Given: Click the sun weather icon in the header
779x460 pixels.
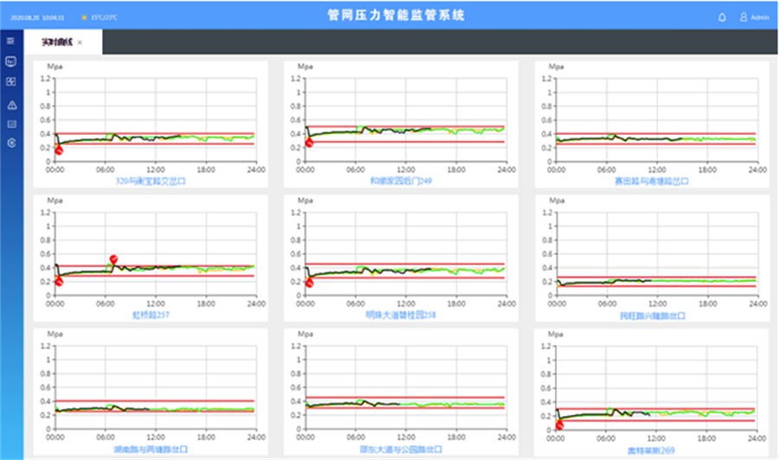Looking at the screenshot, I should click(x=84, y=17).
